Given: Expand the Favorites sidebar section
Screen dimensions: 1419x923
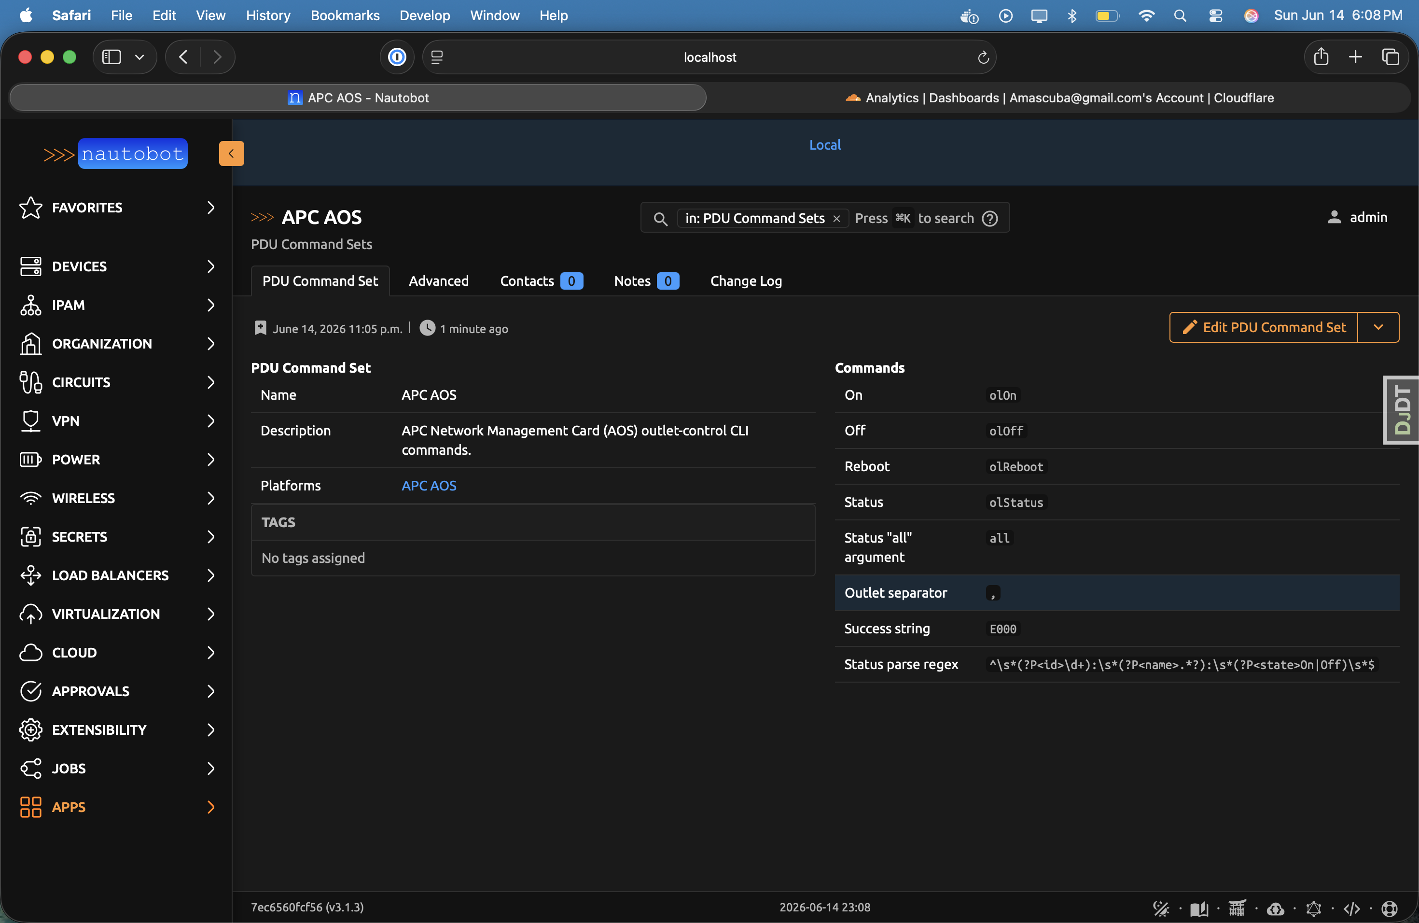Looking at the screenshot, I should point(116,208).
